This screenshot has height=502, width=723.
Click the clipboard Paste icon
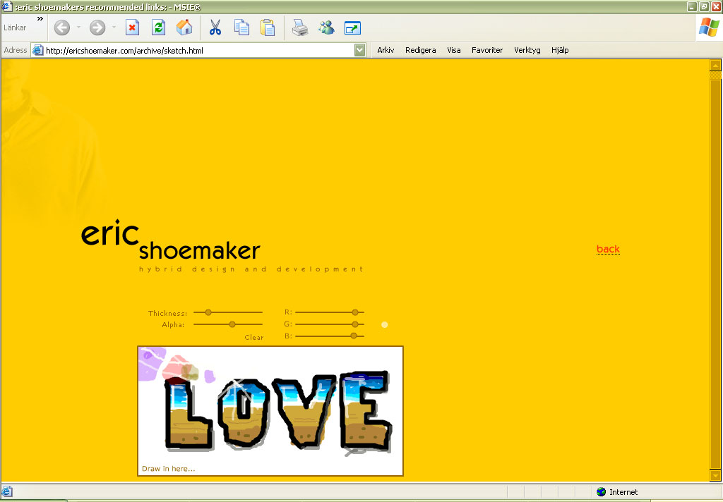(x=268, y=28)
